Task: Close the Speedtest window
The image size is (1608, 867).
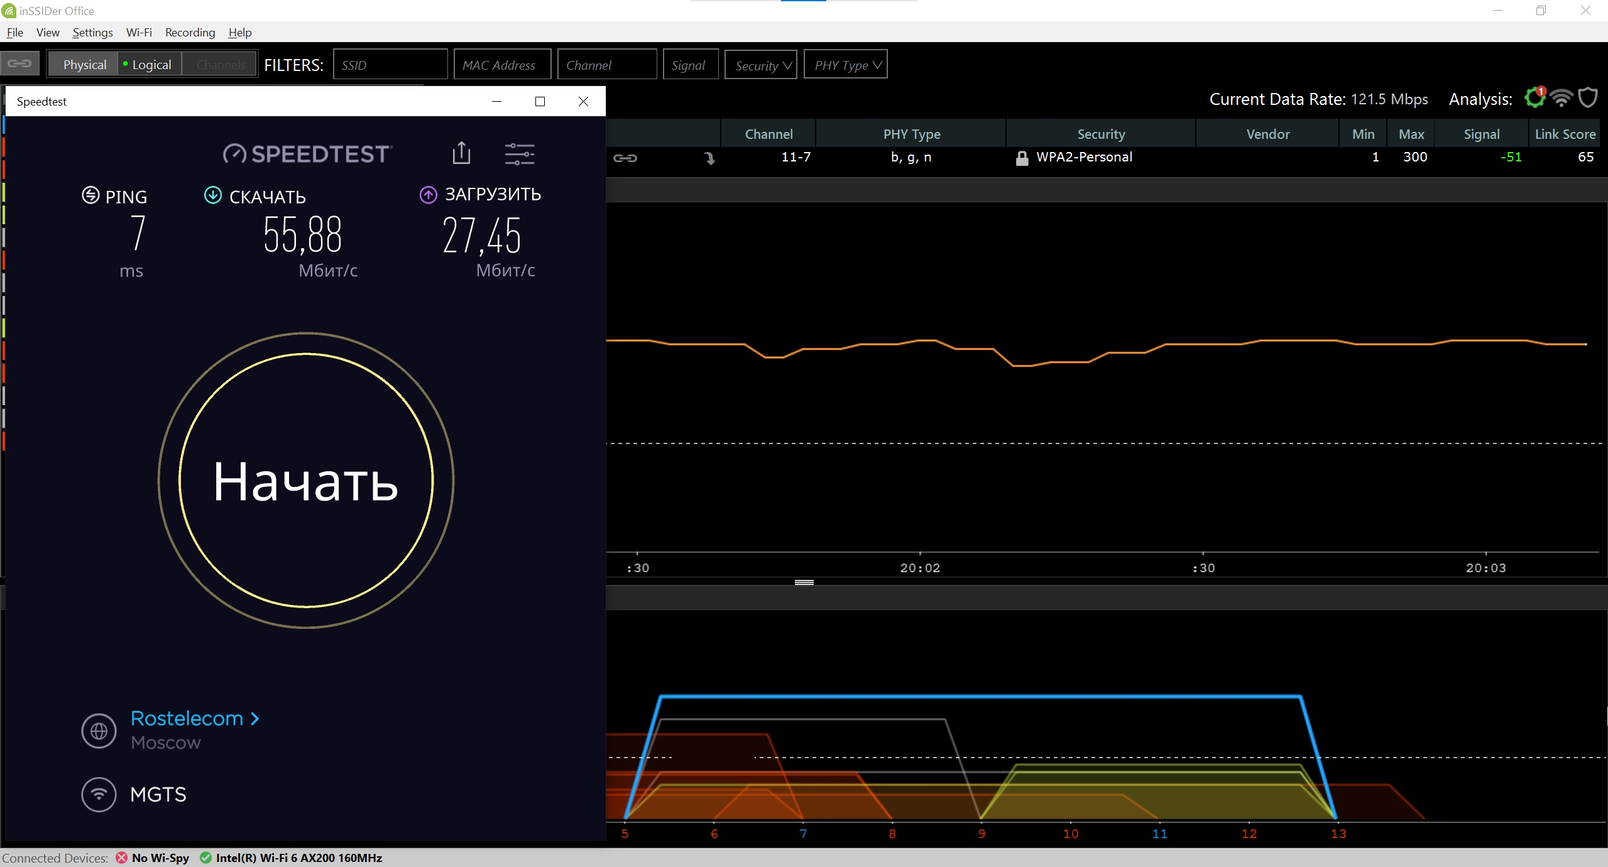Action: pos(583,101)
